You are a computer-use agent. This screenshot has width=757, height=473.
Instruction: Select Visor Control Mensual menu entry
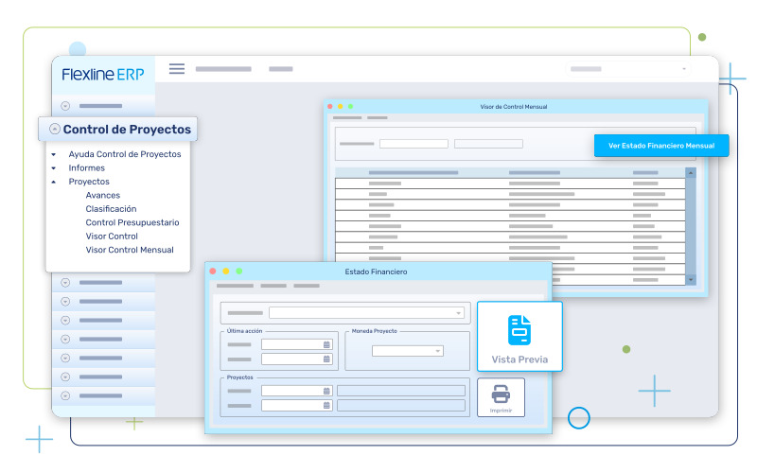(x=129, y=250)
